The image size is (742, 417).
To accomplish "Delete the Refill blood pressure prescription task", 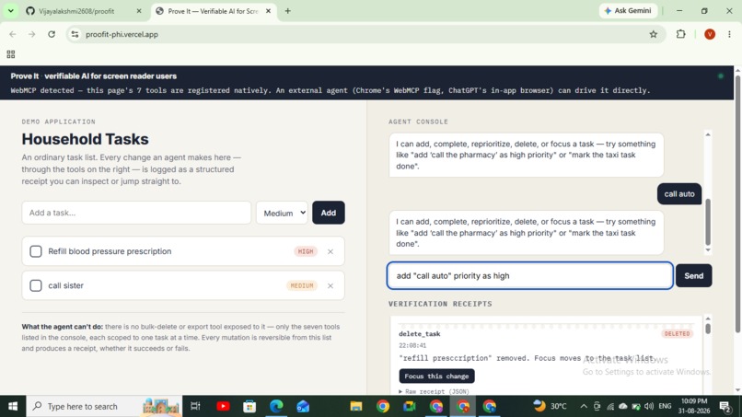I will coord(330,252).
